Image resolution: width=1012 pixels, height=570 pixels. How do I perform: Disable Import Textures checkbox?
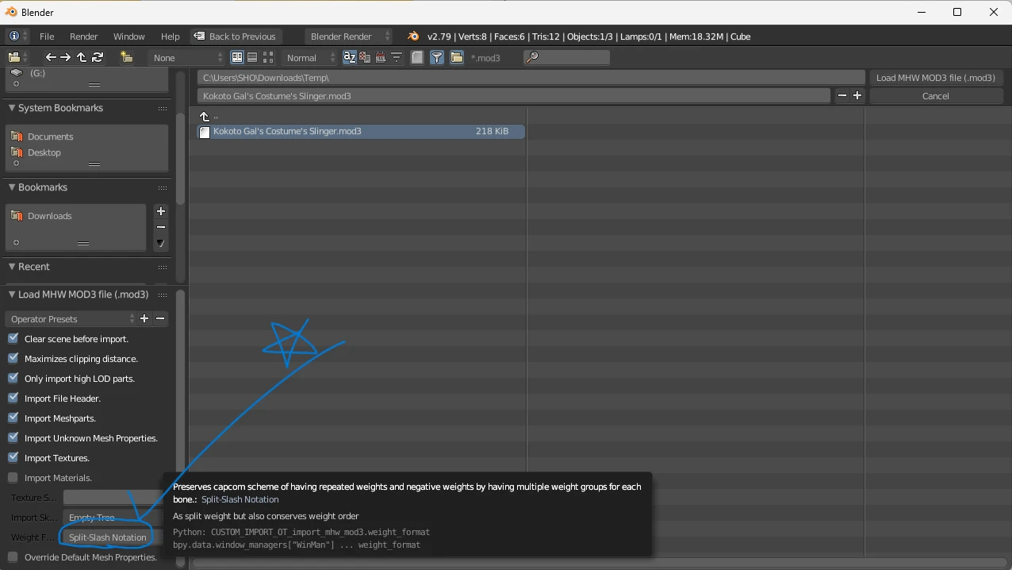pyautogui.click(x=13, y=457)
